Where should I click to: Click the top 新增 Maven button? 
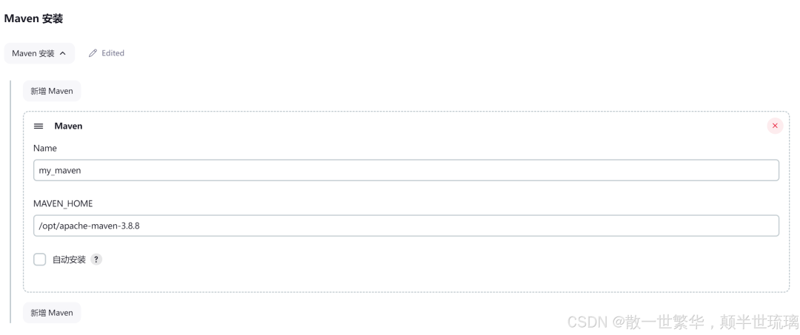click(52, 91)
